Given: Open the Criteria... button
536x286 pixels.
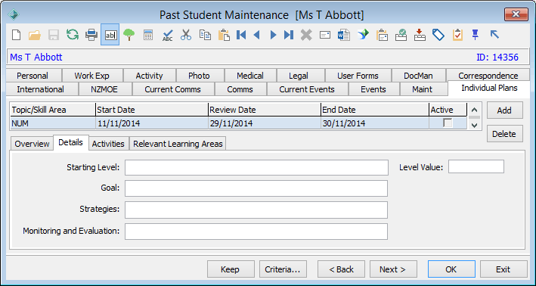Looking at the screenshot, I should (x=283, y=269).
